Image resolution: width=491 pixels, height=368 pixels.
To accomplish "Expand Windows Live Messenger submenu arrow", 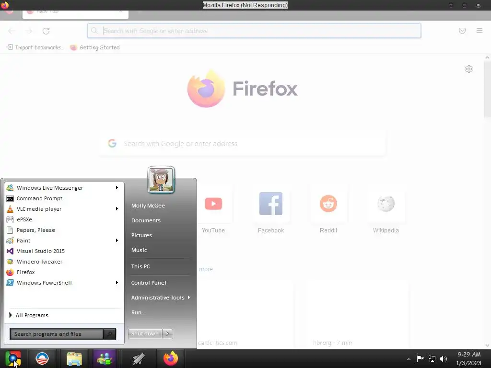I will tap(117, 188).
